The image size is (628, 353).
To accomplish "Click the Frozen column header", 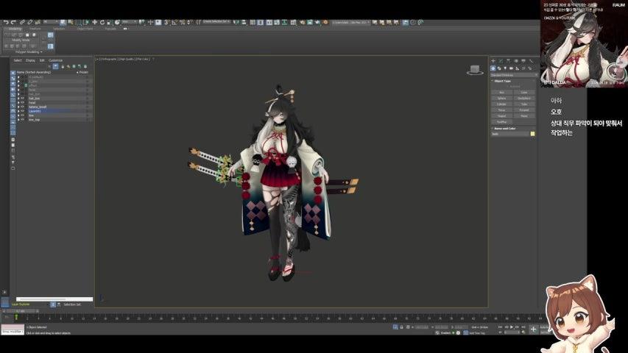I will (x=83, y=73).
